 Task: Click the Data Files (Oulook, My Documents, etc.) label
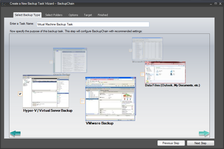pos(172,85)
